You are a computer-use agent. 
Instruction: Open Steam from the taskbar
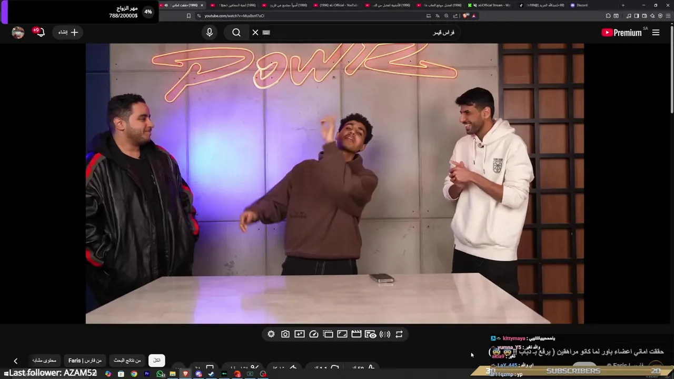pyautogui.click(x=211, y=374)
